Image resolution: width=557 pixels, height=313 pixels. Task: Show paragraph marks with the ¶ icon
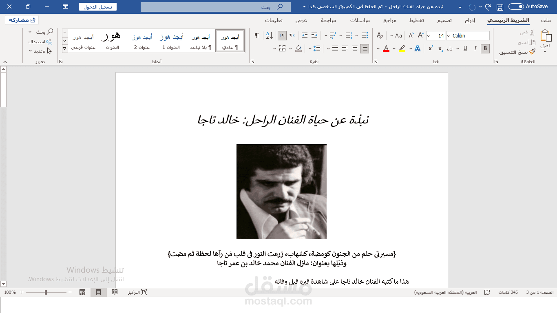click(x=257, y=35)
